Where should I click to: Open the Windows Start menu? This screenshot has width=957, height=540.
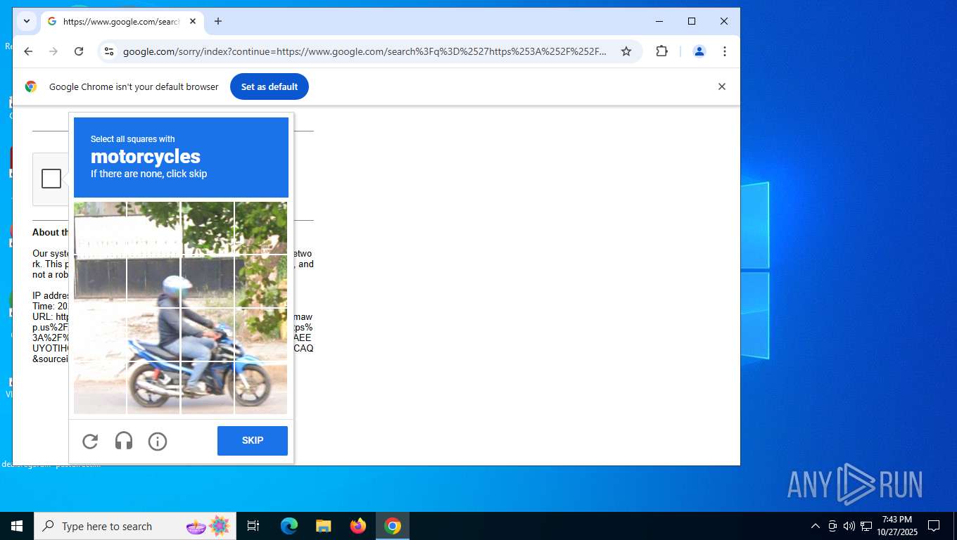(x=17, y=526)
